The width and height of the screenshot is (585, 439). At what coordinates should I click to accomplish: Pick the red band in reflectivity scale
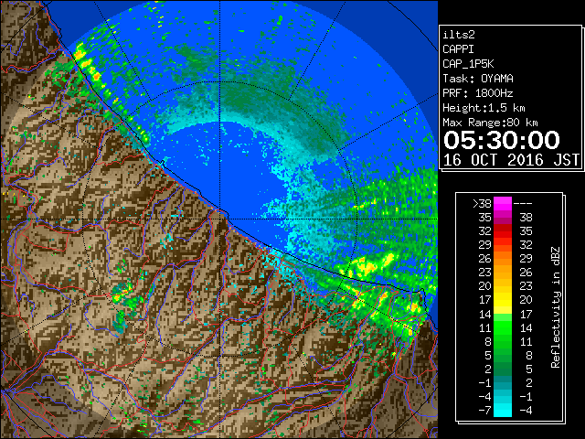tap(503, 231)
